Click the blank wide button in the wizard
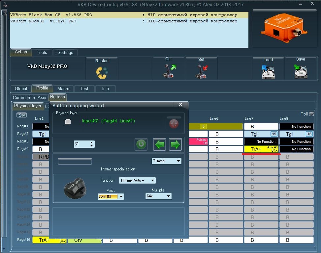 click(75, 161)
